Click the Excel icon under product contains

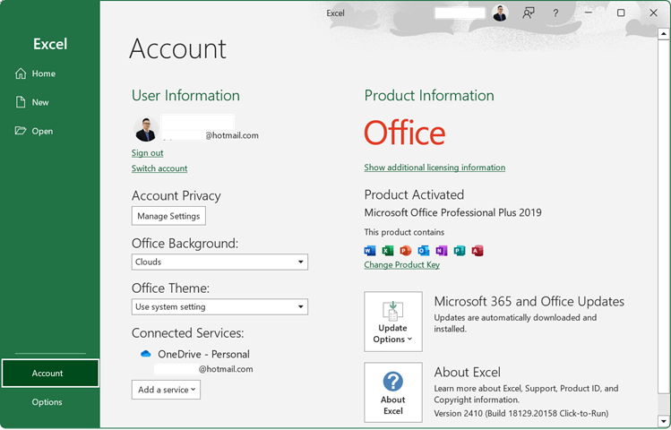[388, 251]
